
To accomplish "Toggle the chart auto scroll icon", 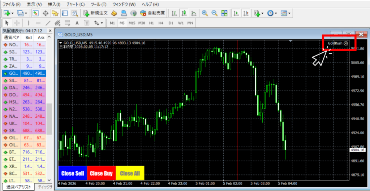I will click(236, 13).
